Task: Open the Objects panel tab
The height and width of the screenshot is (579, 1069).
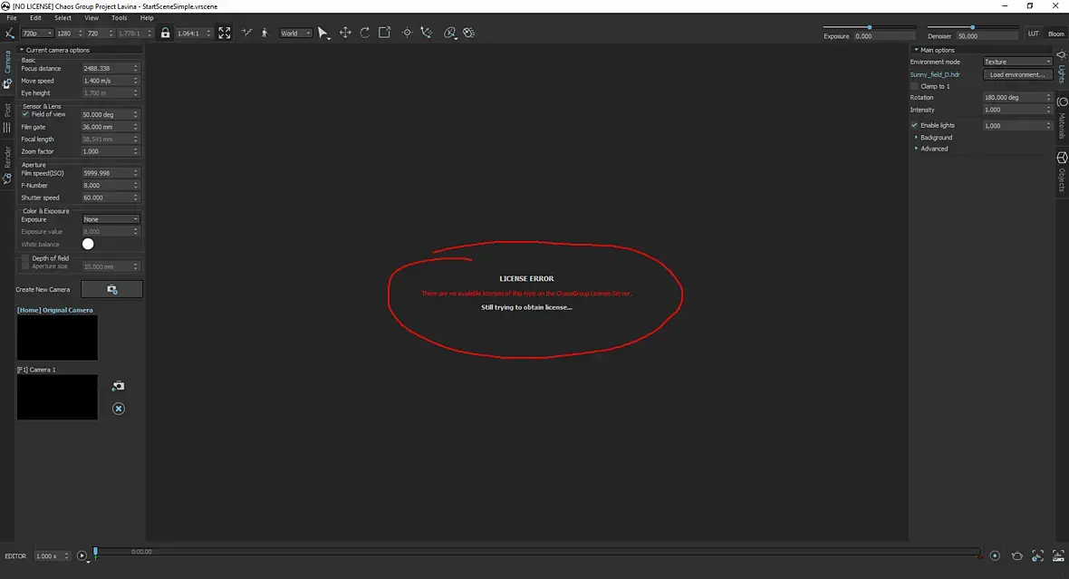Action: 1062,172
